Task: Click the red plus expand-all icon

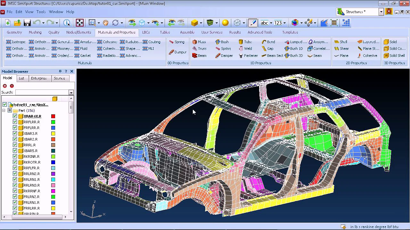Action: point(5,86)
